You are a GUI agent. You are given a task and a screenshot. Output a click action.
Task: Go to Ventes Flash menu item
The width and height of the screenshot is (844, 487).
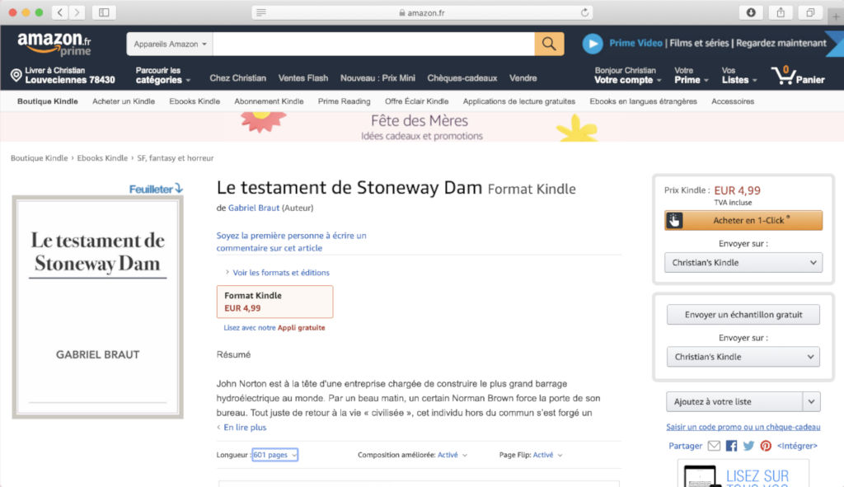tap(303, 78)
